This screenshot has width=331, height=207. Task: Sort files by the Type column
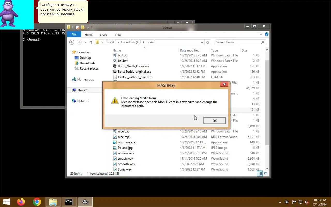point(214,50)
